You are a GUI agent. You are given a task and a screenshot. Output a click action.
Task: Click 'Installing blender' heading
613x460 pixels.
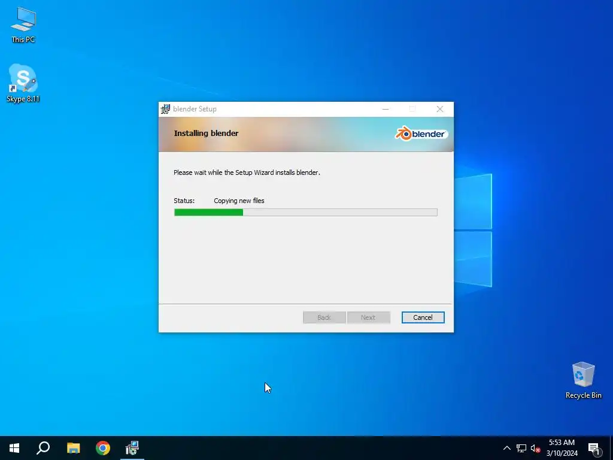point(206,134)
